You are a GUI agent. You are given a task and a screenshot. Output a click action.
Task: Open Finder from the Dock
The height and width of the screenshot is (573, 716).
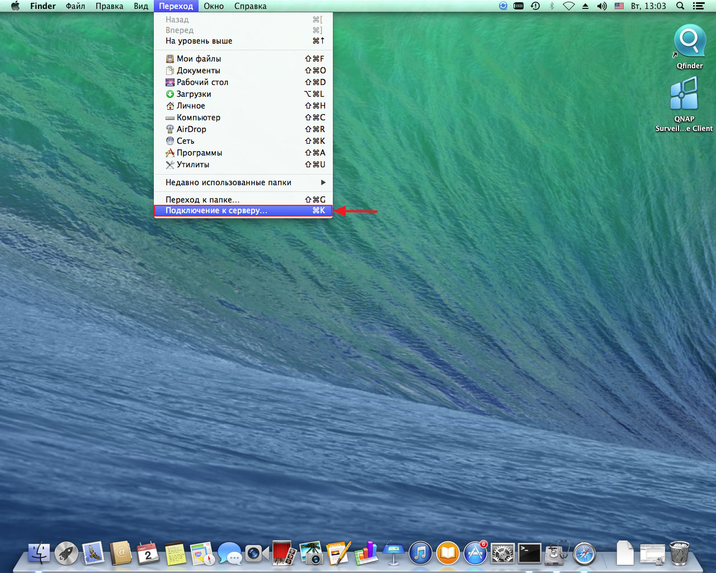tap(39, 553)
